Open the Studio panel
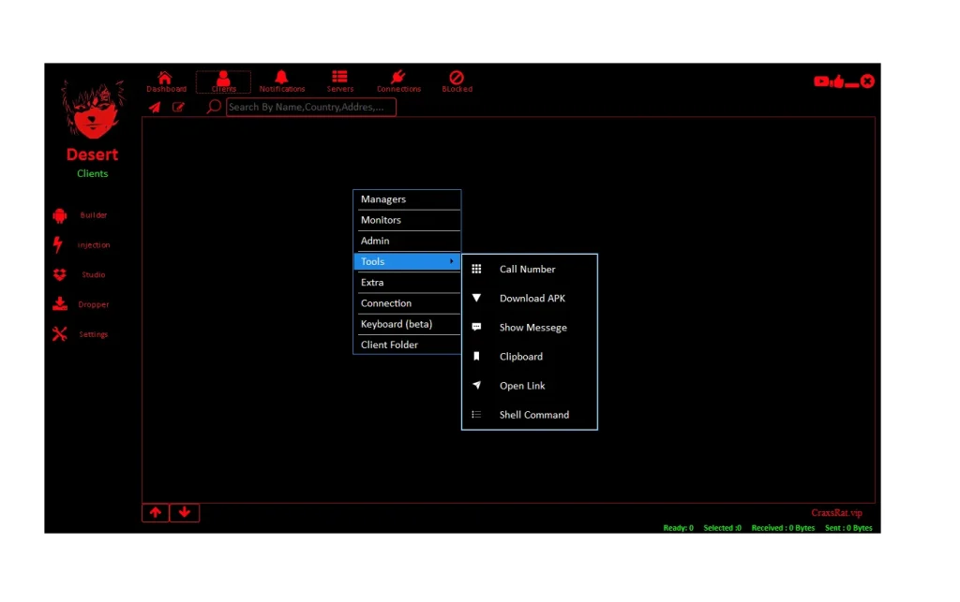This screenshot has width=960, height=602. click(x=94, y=274)
